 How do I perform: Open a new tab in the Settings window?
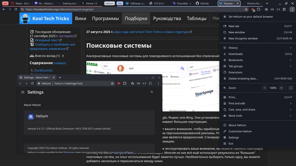tap(60, 78)
